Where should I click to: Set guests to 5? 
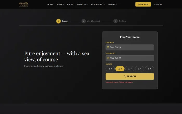(x=149, y=69)
